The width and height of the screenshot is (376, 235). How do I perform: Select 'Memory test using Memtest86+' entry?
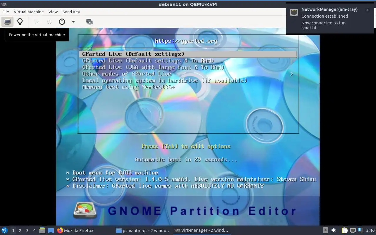coord(128,87)
